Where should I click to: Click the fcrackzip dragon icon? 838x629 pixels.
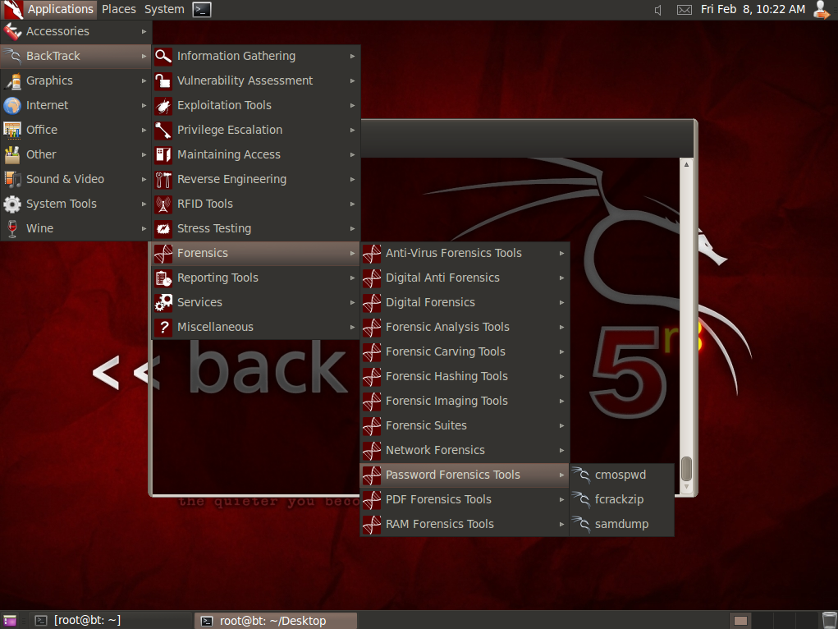point(580,499)
